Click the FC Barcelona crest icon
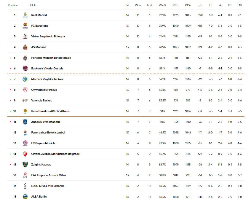251x202 pixels. pyautogui.click(x=25, y=26)
